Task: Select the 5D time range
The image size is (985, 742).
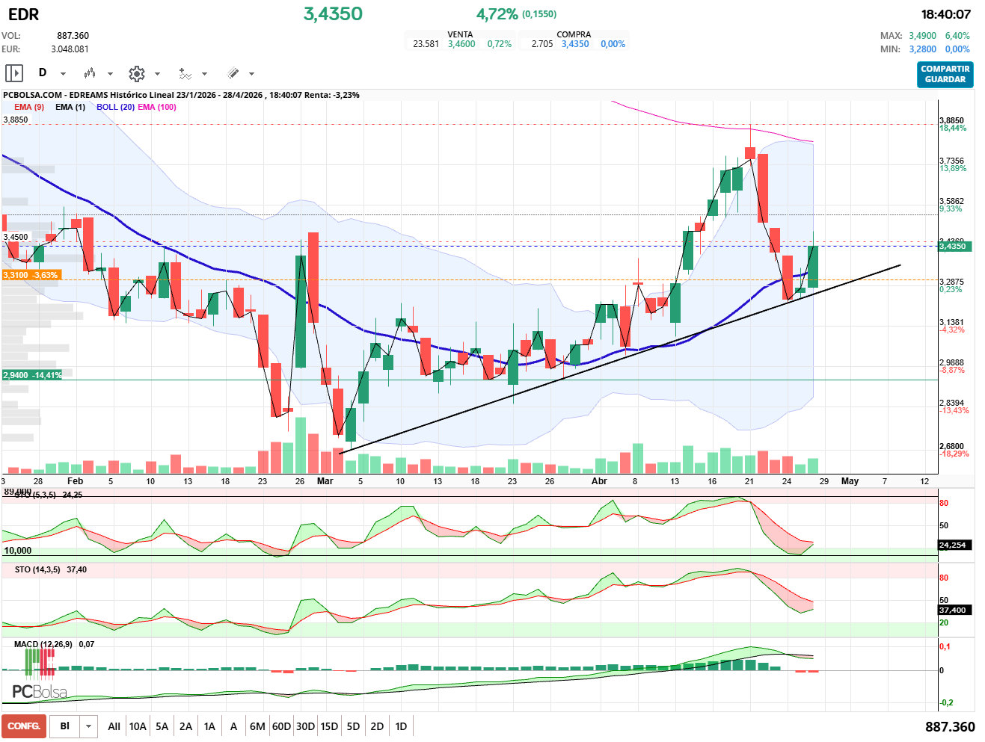Action: pos(353,726)
